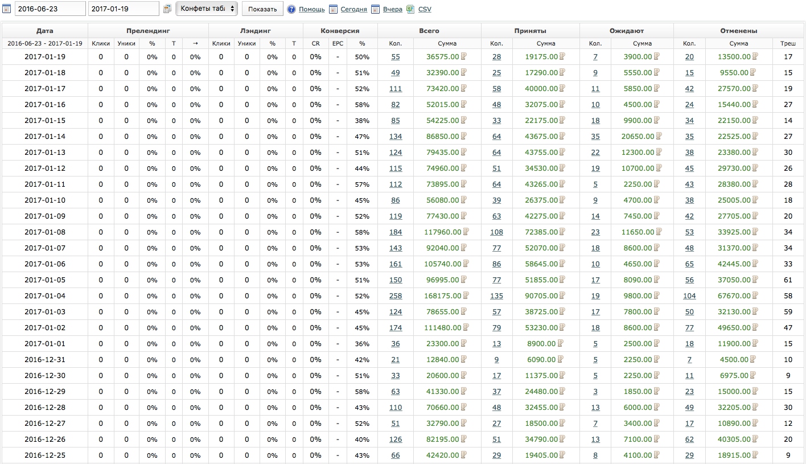Open total orders count 184 for 2017-01-08
806x464 pixels.
coord(396,232)
